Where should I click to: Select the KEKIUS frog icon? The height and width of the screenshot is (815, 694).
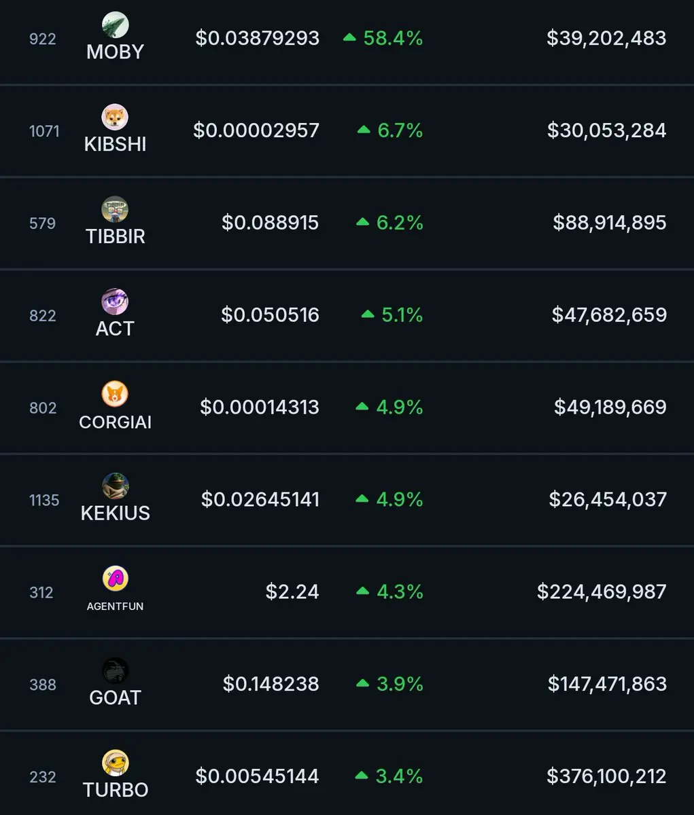tap(115, 486)
